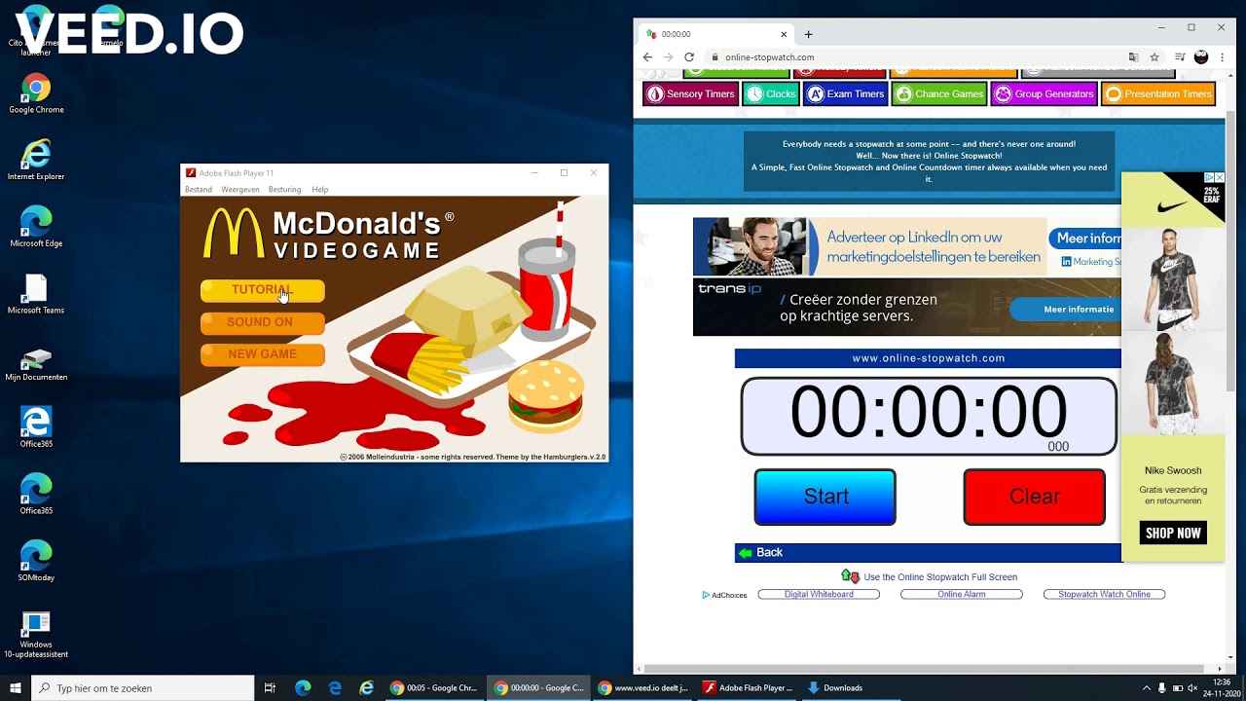Viewport: 1246px width, 701px height.
Task: Open the Chrome translate page icon
Action: [1133, 57]
